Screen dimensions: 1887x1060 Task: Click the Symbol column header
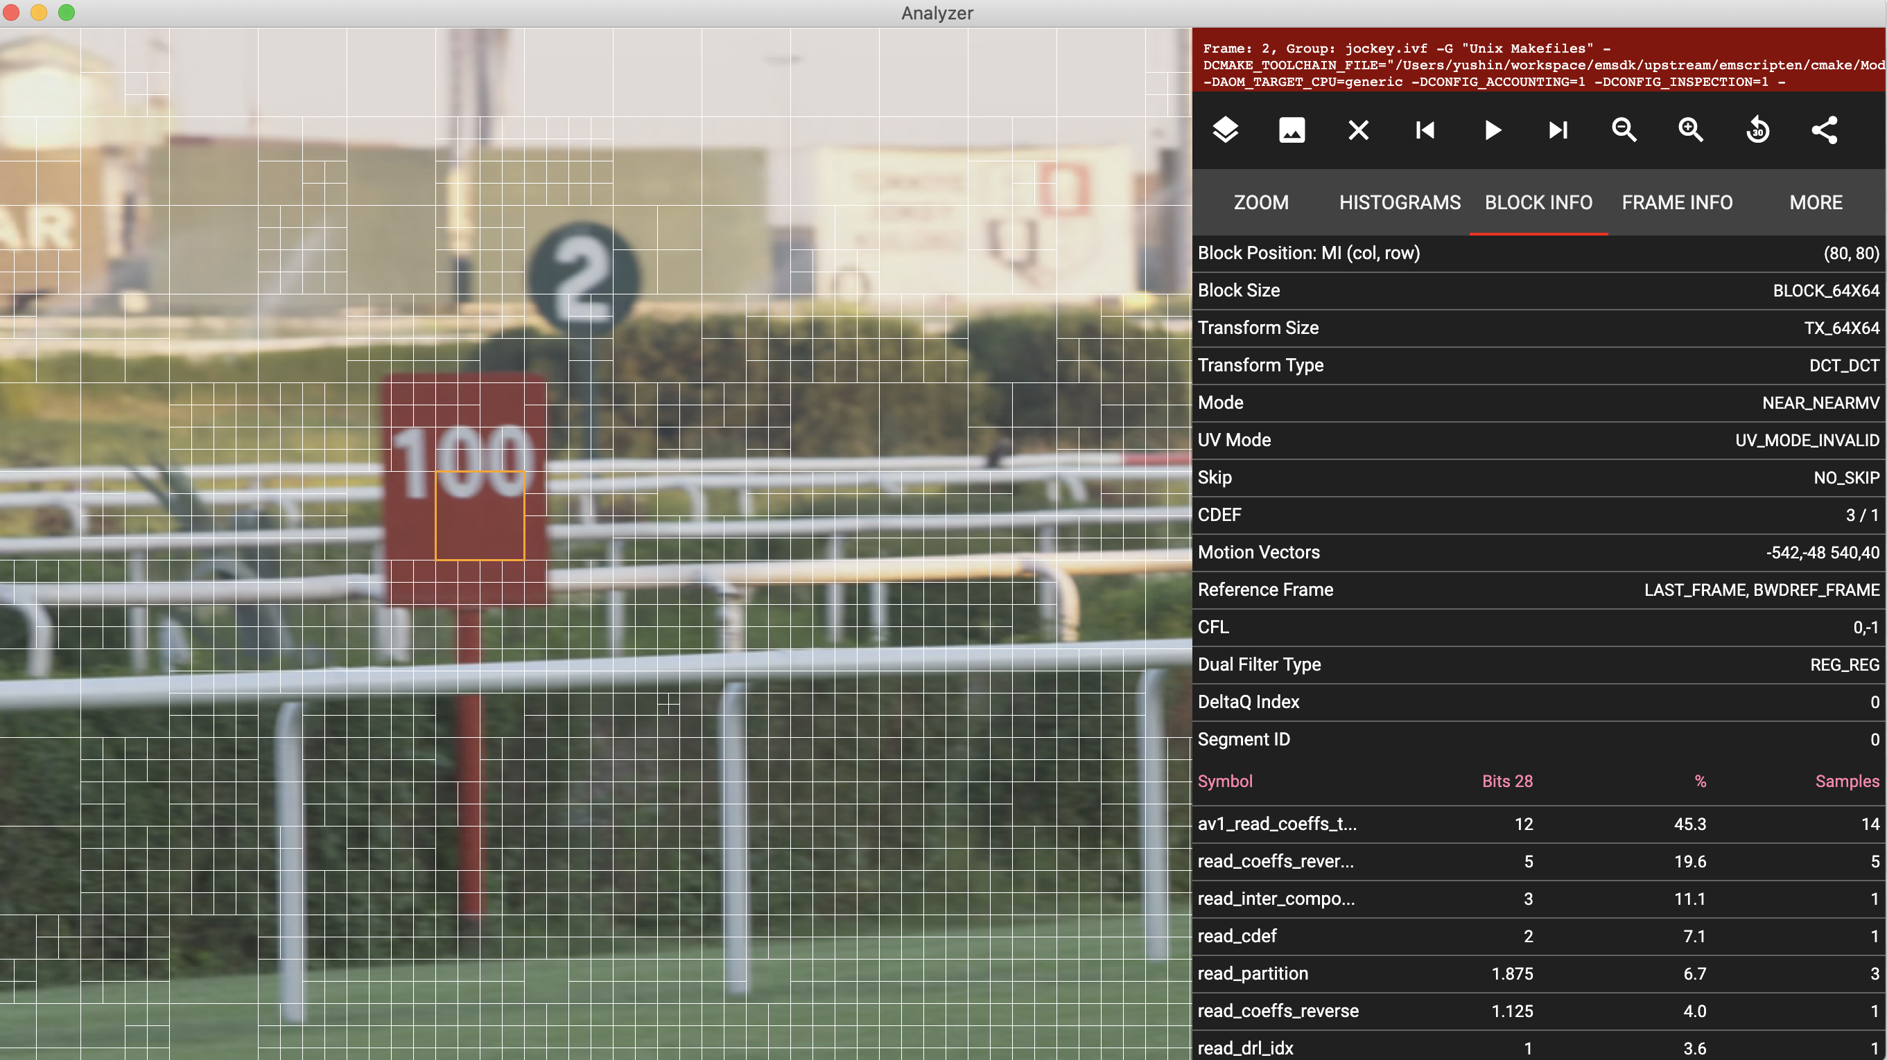(x=1225, y=781)
